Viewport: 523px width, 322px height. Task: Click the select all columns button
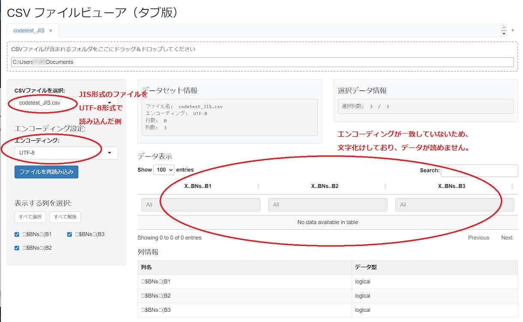click(30, 217)
